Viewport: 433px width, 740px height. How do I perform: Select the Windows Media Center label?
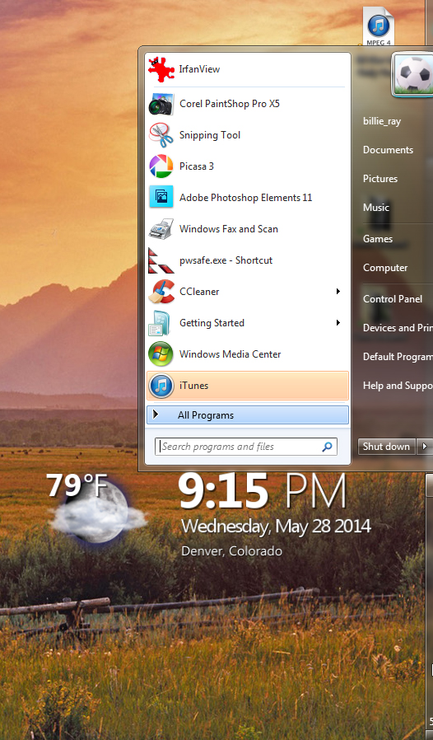pos(230,354)
